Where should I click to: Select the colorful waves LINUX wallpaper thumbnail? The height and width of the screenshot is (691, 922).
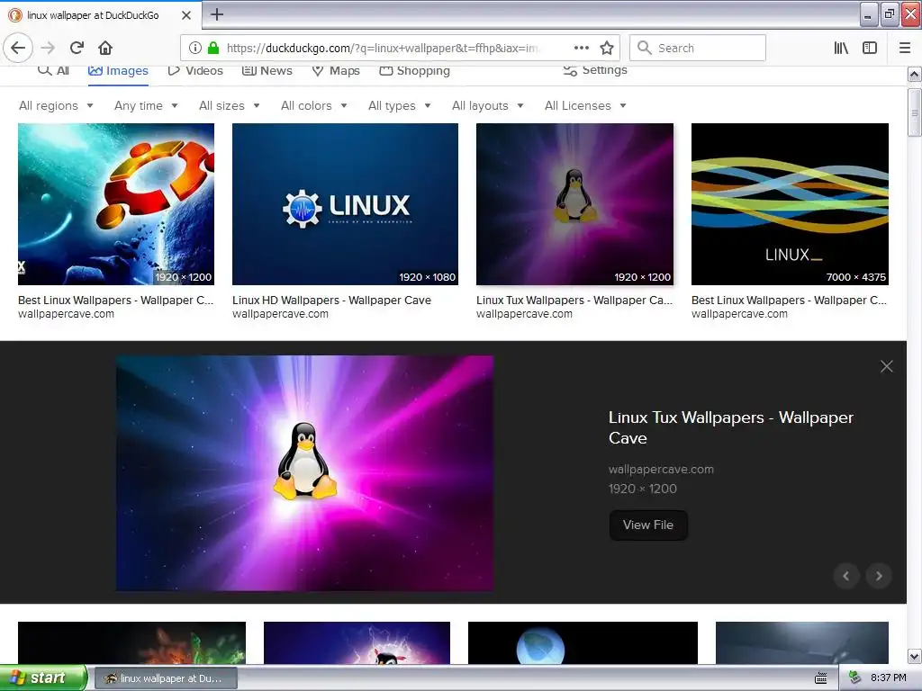(x=790, y=204)
